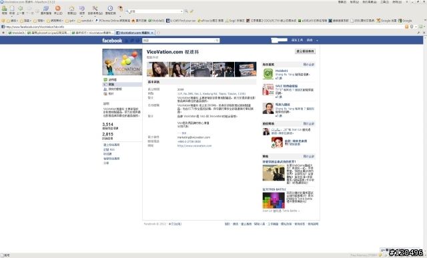427x258 pixels.
Task: Click the browser toolbar search box
Action: (x=154, y=11)
